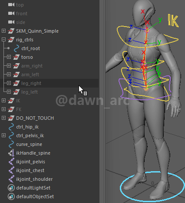Screen dimensions: 185x203
Task: Click the set icon of defaultObjectSet
Action: [11, 196]
